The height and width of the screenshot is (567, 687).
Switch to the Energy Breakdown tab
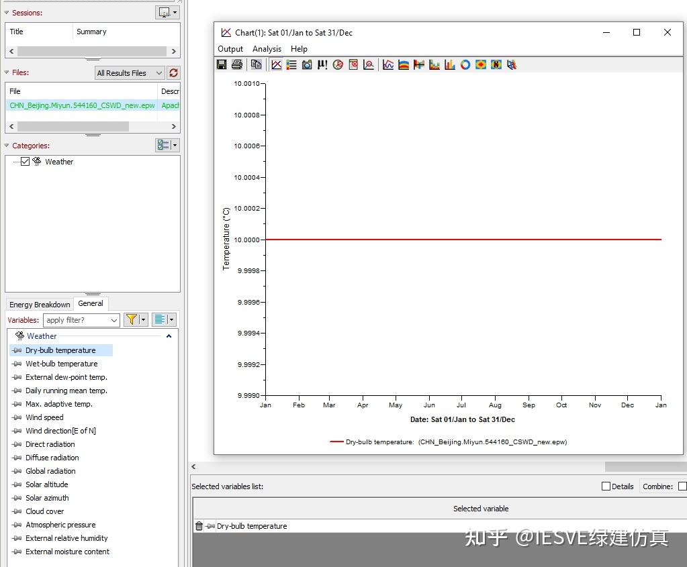[x=40, y=304]
